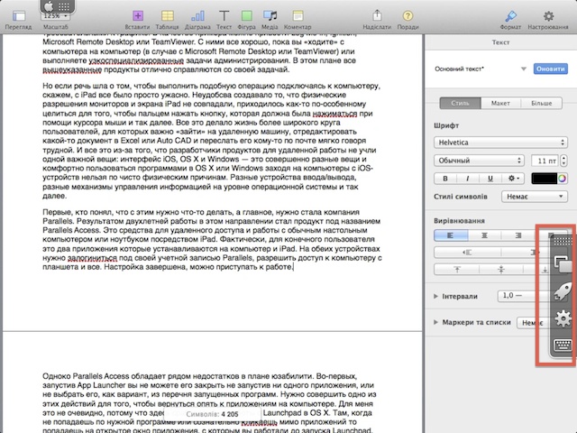Click the underlined word нажиматься
Image resolution: width=577 pixels, height=433 pixels.
pos(334,114)
